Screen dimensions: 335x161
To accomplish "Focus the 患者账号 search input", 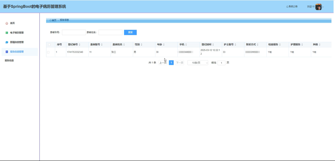I will (x=74, y=32).
